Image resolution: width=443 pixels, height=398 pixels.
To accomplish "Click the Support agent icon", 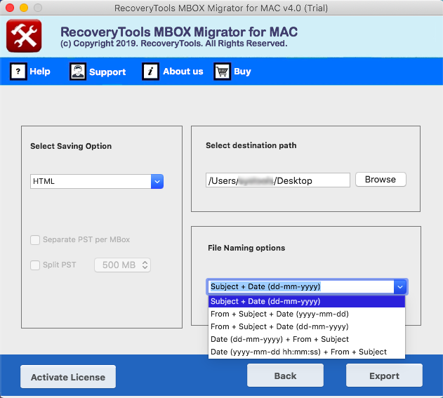I will [x=78, y=72].
